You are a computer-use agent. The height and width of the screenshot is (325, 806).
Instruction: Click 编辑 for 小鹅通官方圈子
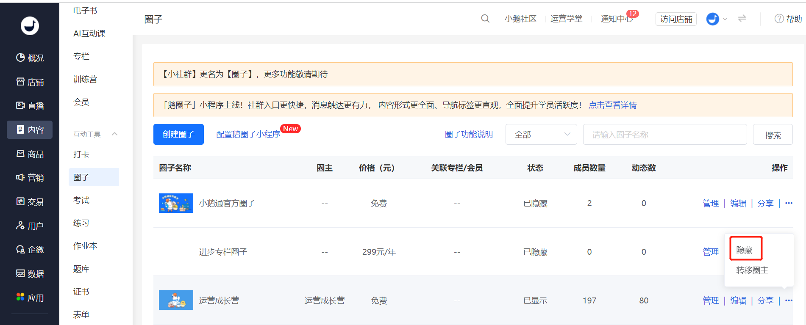tap(738, 203)
